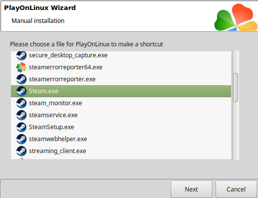Click the Steam icon beside secure_desktop_capture.exe
The width and height of the screenshot is (258, 198).
(x=21, y=55)
